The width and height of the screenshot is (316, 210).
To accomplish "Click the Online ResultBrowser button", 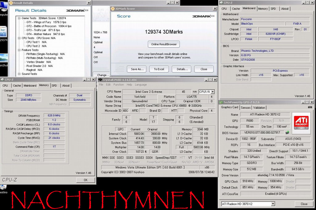I will pyautogui.click(x=164, y=44).
